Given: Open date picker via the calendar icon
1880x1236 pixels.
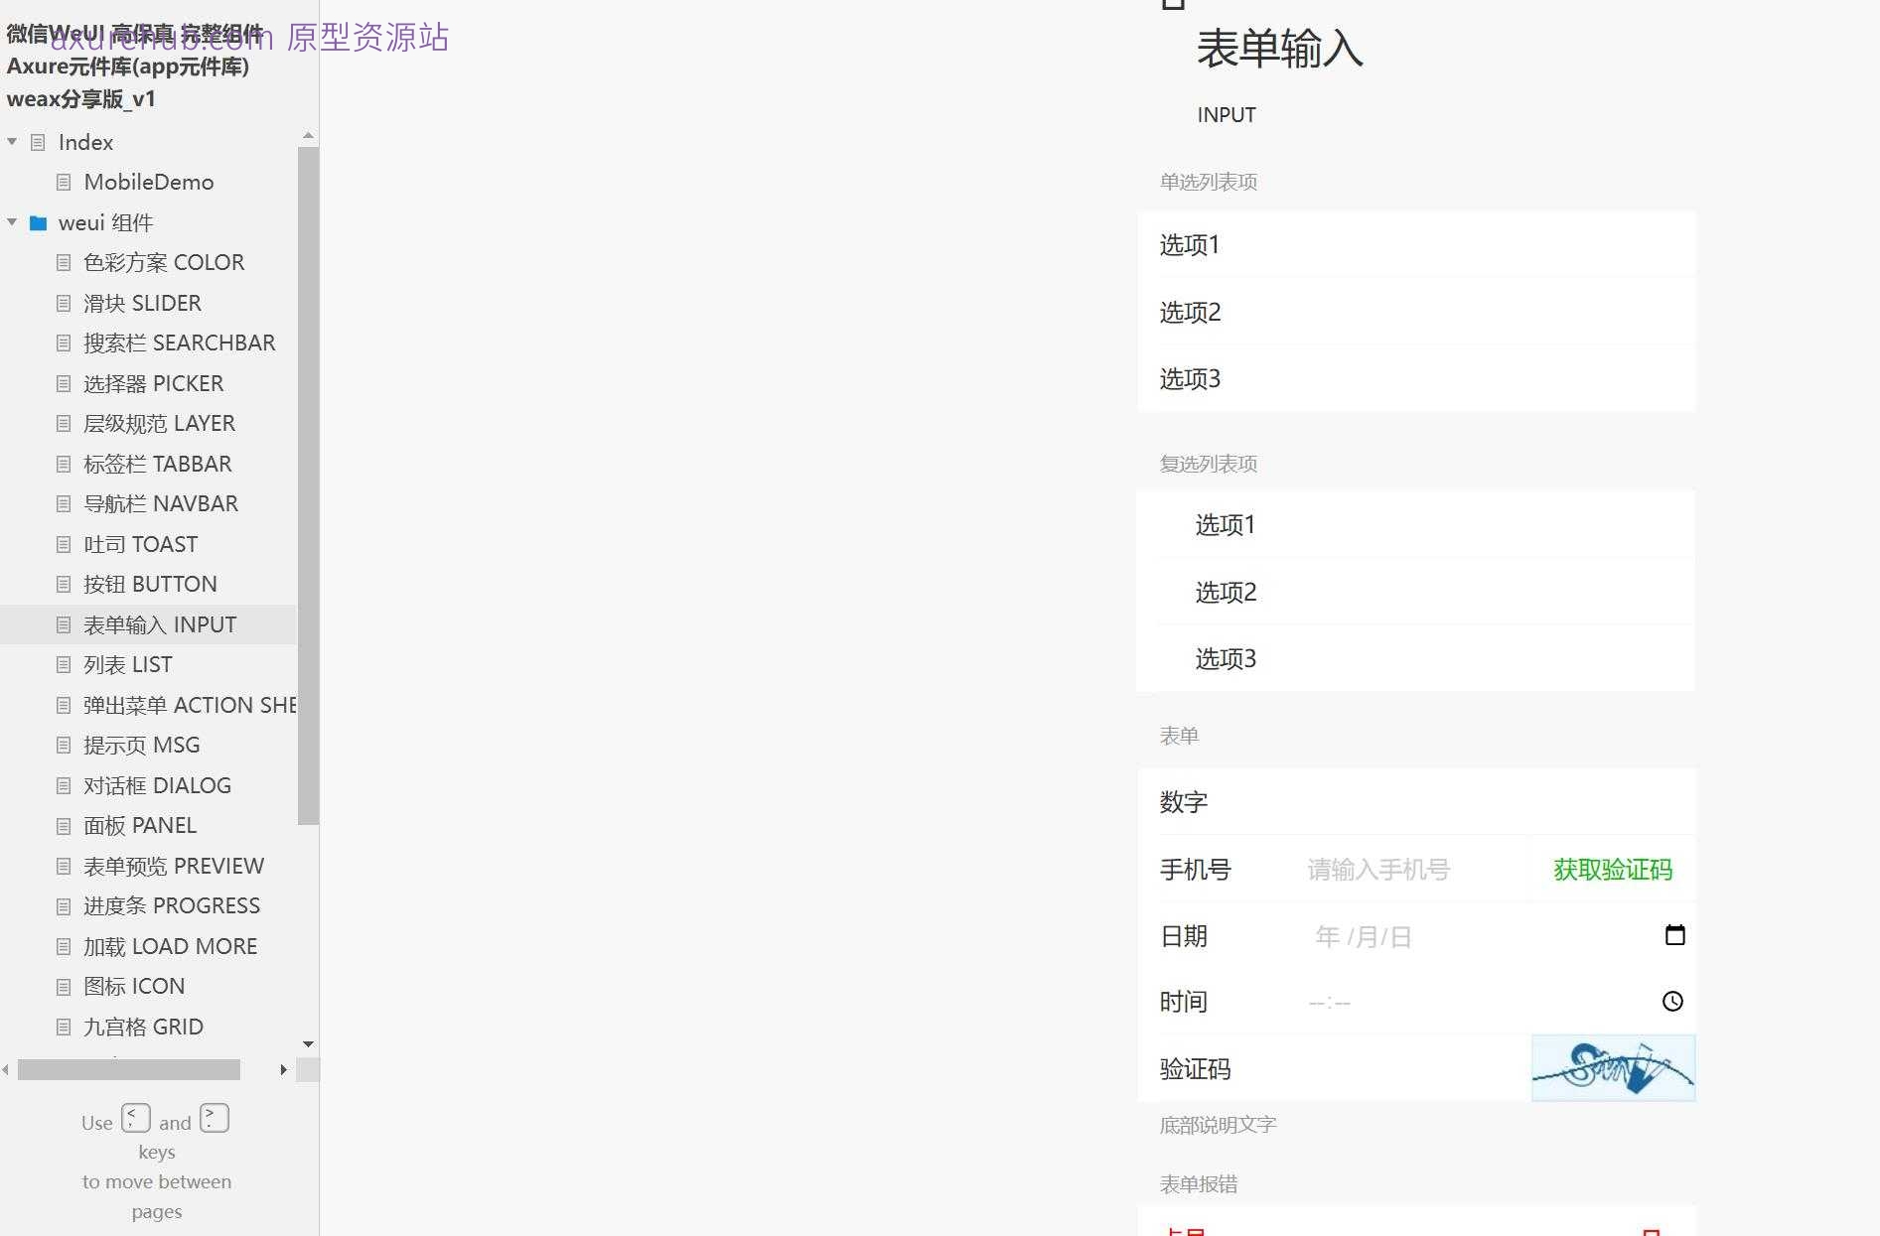Looking at the screenshot, I should coord(1675,935).
